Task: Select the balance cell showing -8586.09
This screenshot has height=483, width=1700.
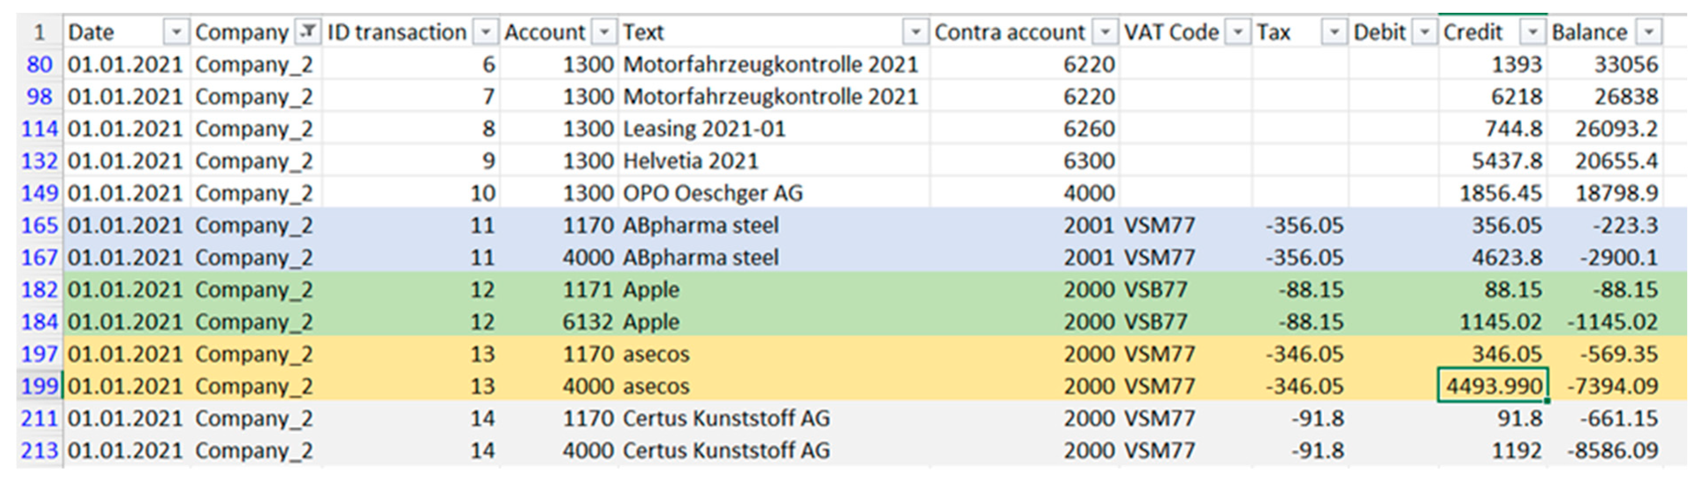Action: [1605, 450]
